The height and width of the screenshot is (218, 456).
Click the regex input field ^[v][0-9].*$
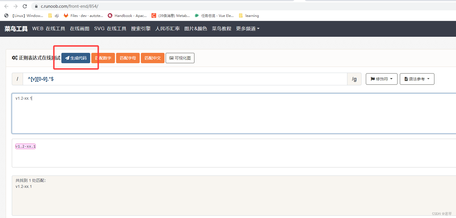click(x=185, y=79)
